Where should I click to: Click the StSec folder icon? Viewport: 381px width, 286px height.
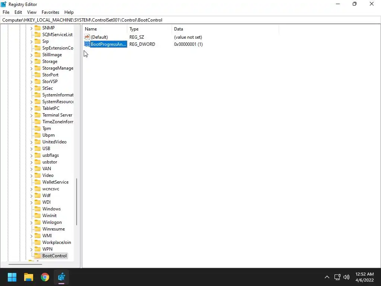pos(38,88)
